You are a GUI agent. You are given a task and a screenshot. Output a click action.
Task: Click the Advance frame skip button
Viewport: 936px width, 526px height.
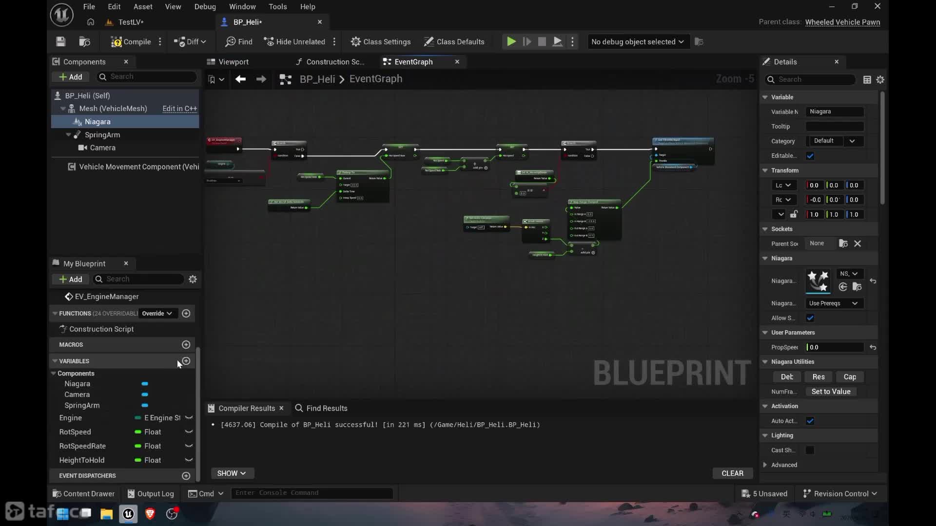[527, 42]
